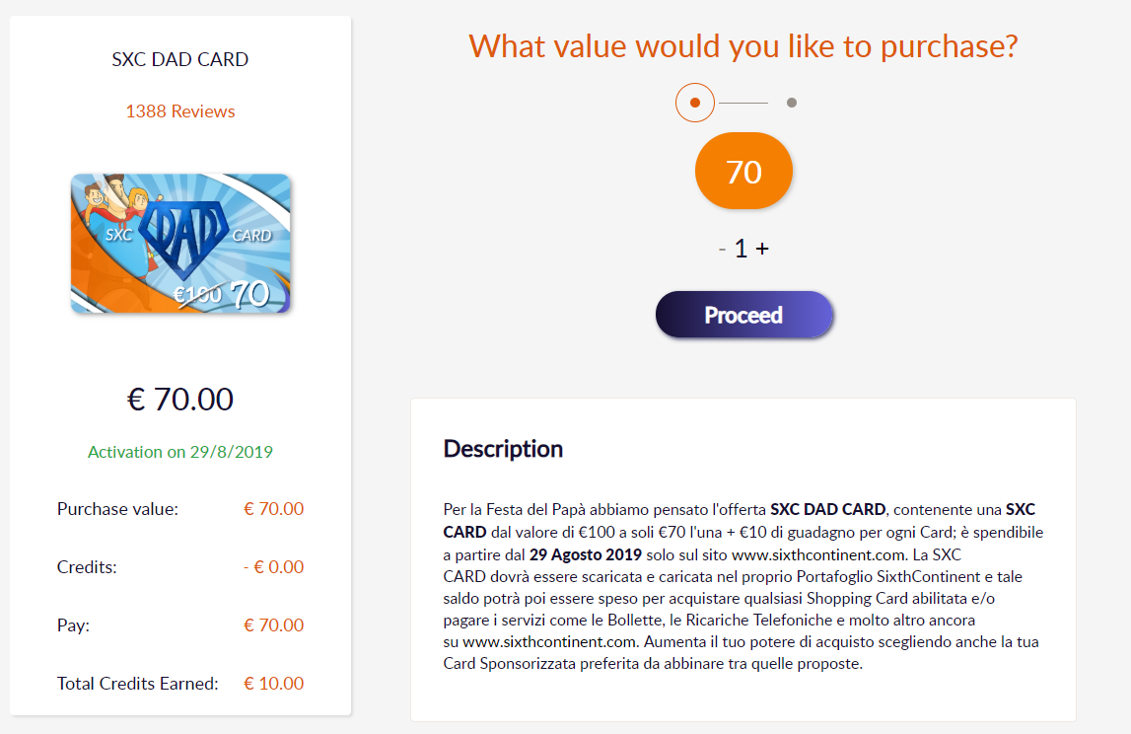
Task: Decrease quantity with the minus sign
Action: pos(723,249)
